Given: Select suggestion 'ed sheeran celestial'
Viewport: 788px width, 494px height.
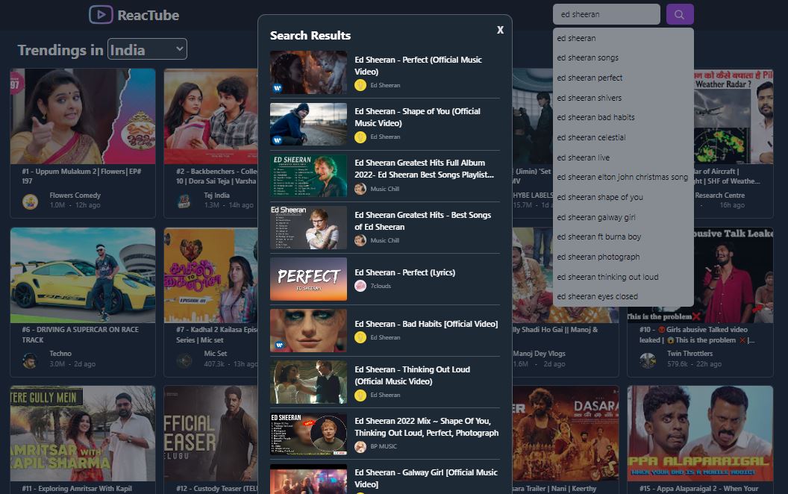Looking at the screenshot, I should click(x=623, y=138).
